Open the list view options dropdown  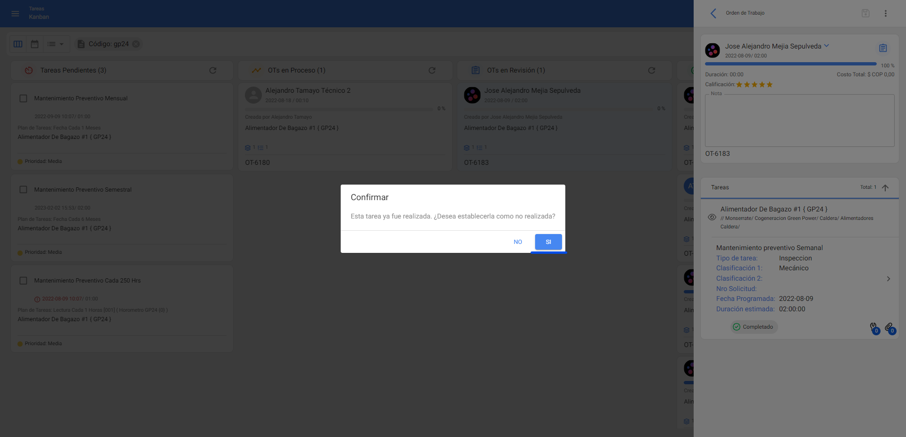(56, 44)
